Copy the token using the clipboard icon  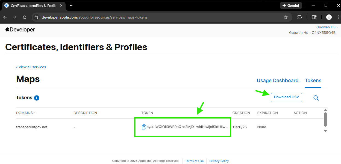[144, 127]
